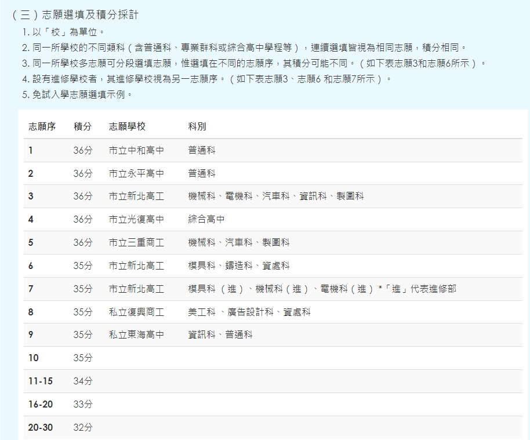The width and height of the screenshot is (530, 440).
Task: Click 36分 in the 志願序 1 row
Action: pos(83,150)
